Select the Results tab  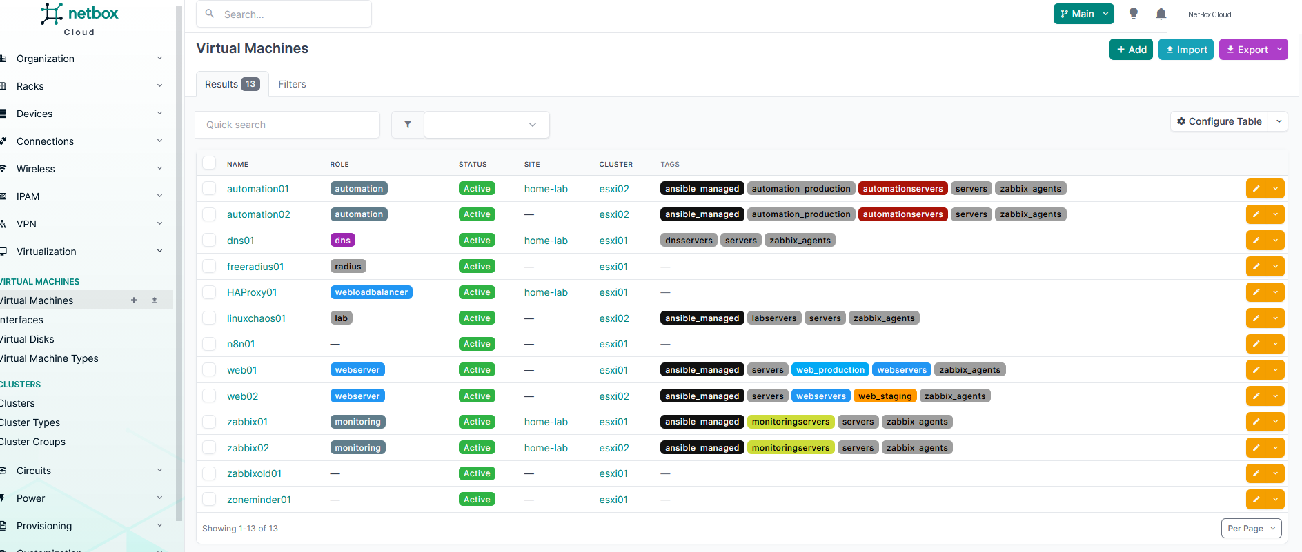pyautogui.click(x=233, y=84)
